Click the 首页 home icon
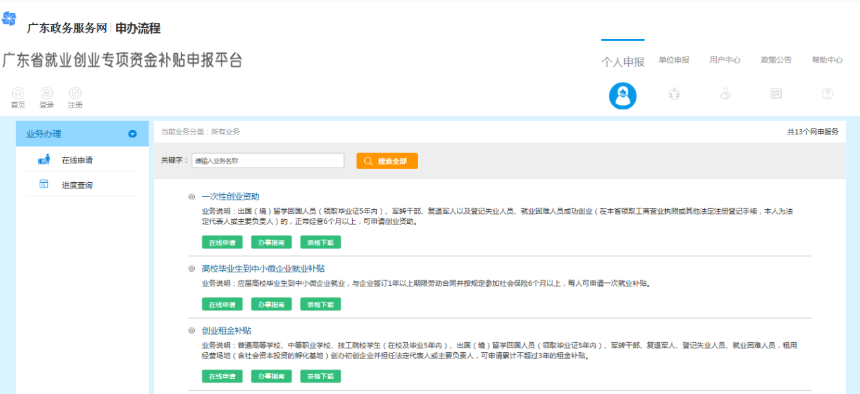 pyautogui.click(x=18, y=93)
